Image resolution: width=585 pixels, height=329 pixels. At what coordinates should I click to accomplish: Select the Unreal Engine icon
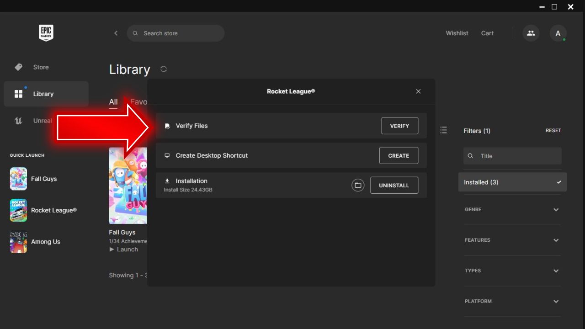pyautogui.click(x=18, y=121)
